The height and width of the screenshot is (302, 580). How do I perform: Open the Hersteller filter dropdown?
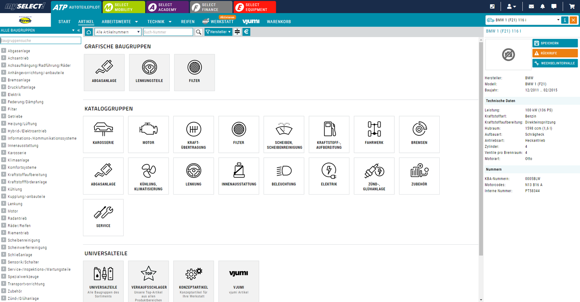(x=218, y=32)
